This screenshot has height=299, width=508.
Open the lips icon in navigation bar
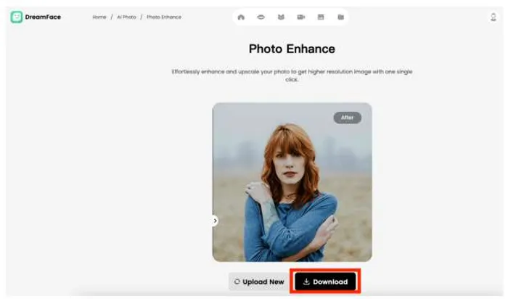[x=261, y=17]
